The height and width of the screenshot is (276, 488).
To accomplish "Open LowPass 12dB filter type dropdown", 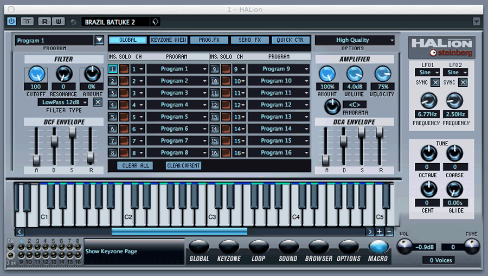I will pyautogui.click(x=63, y=102).
